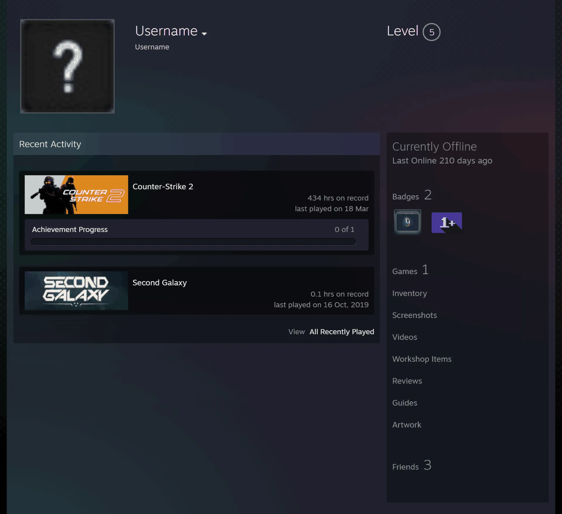Click the question mark profile avatar

[x=67, y=66]
